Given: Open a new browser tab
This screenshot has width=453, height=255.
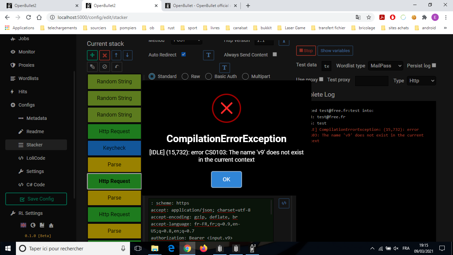Looking at the screenshot, I should click(248, 5).
